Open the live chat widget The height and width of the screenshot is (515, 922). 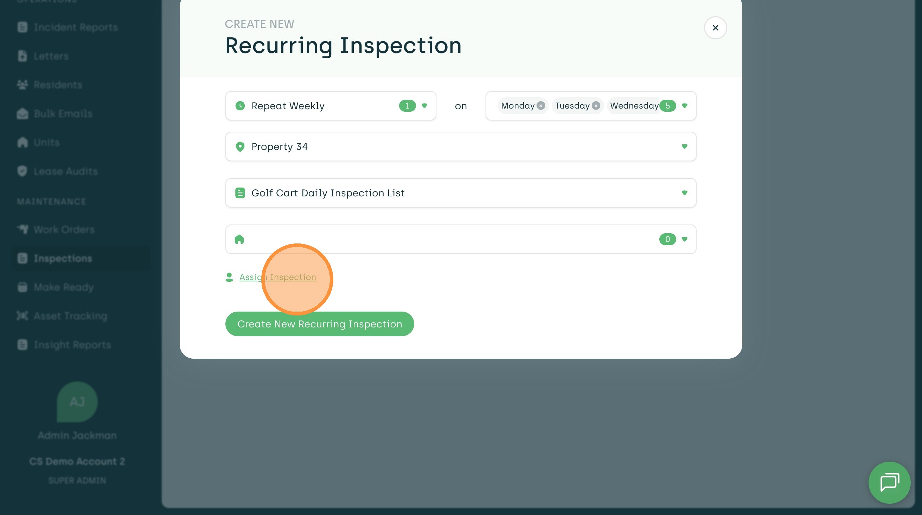pos(889,482)
